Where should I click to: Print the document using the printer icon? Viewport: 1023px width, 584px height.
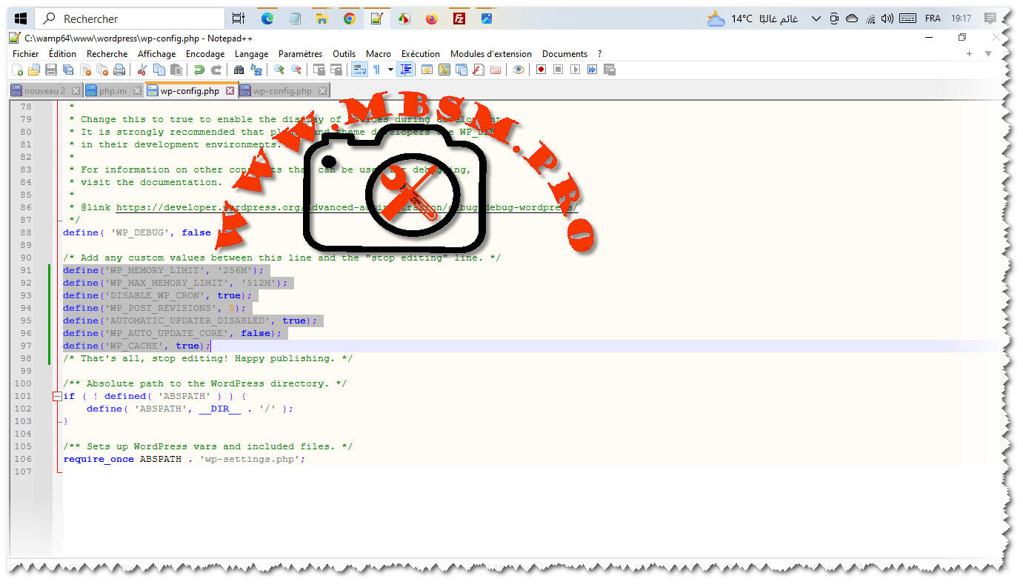tap(119, 70)
